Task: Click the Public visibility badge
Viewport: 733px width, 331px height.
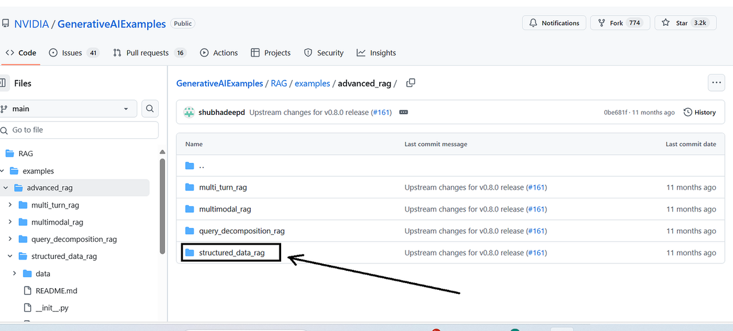Action: click(x=183, y=23)
